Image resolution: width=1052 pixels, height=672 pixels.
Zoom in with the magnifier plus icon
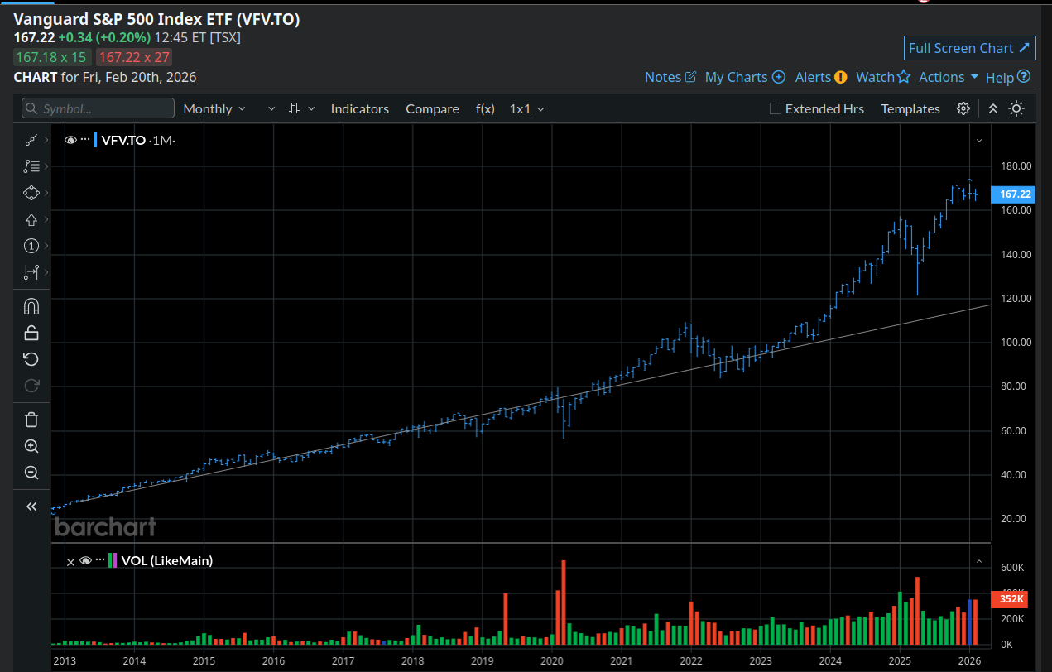click(x=31, y=446)
